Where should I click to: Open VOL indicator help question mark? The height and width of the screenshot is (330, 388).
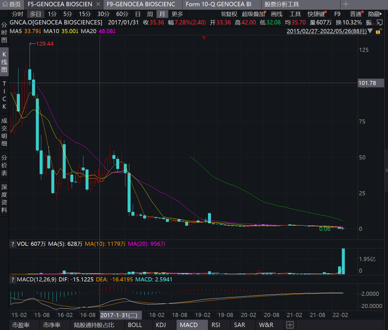click(13, 244)
